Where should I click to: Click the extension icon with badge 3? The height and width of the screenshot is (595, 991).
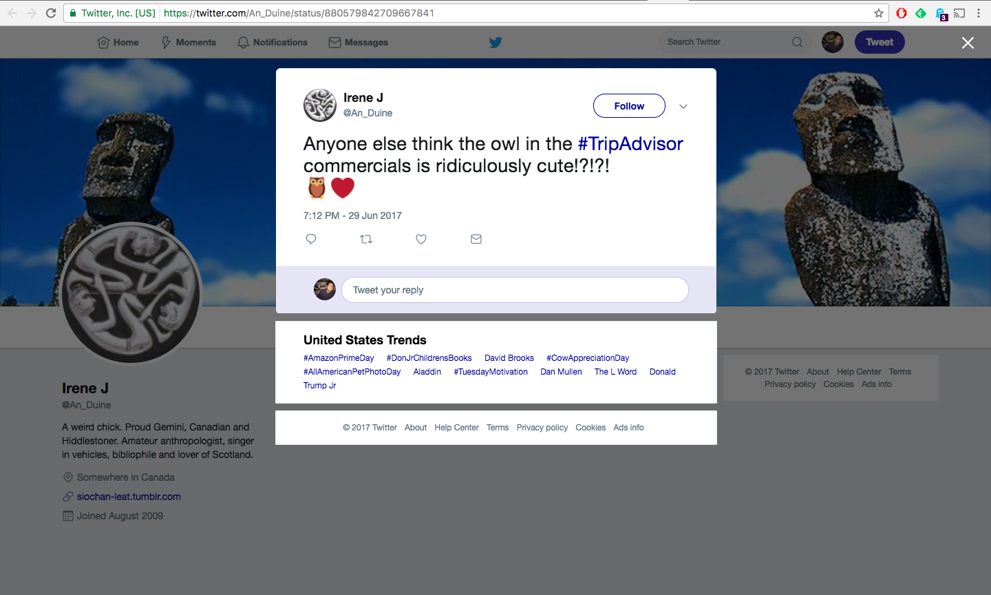(x=941, y=14)
